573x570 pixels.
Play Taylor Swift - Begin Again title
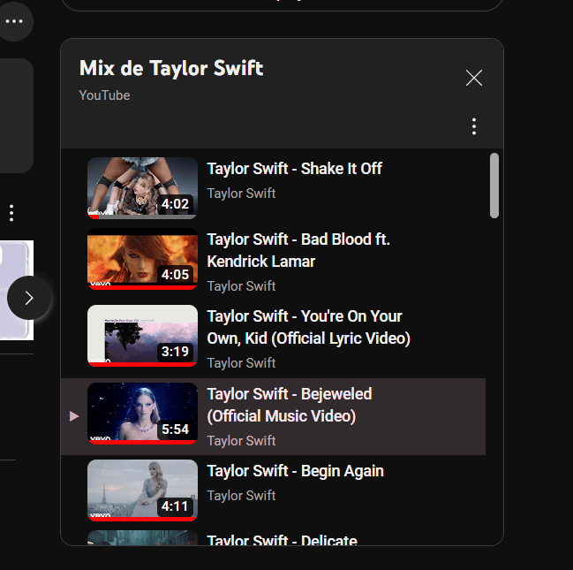295,471
